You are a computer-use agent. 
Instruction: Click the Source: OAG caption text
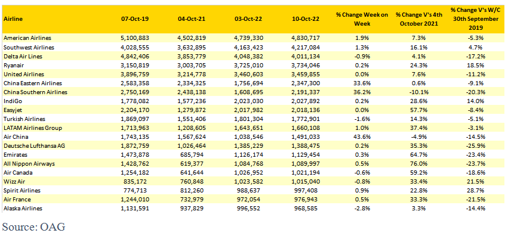tap(33, 226)
